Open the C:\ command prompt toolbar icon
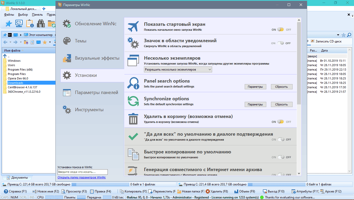354x200 pixels. click(x=19, y=24)
